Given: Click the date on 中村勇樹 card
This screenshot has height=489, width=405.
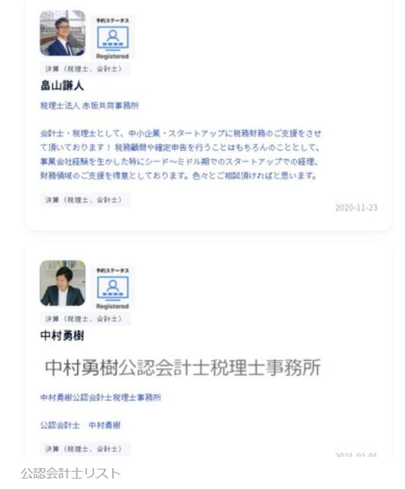Looking at the screenshot, I should tap(356, 455).
